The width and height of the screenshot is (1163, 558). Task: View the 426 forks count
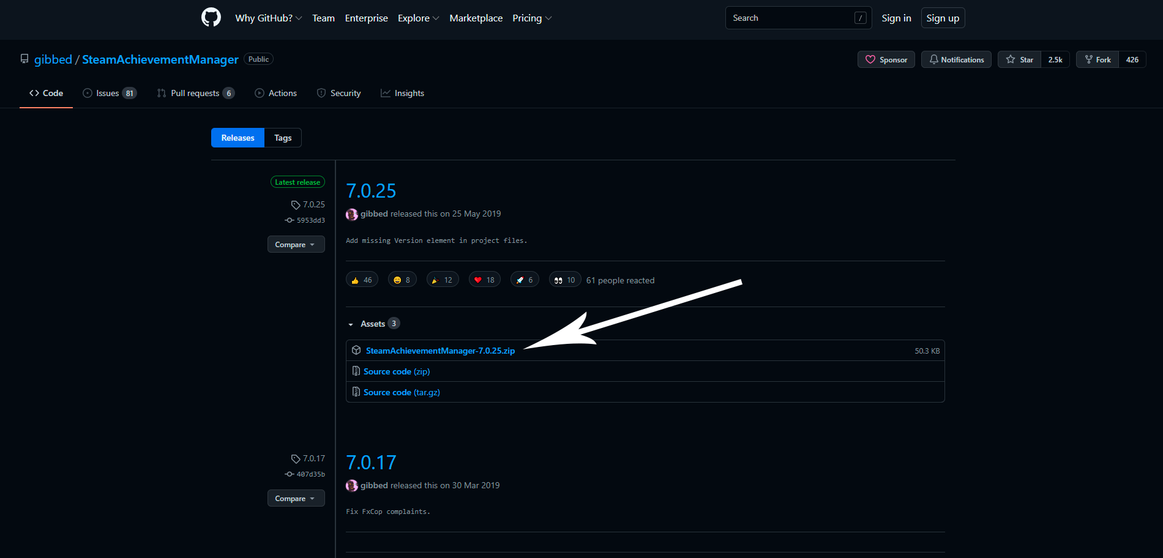click(x=1132, y=59)
